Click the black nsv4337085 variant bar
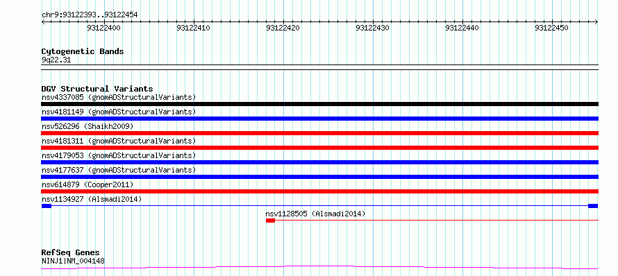This screenshot has height=276, width=618. point(319,104)
